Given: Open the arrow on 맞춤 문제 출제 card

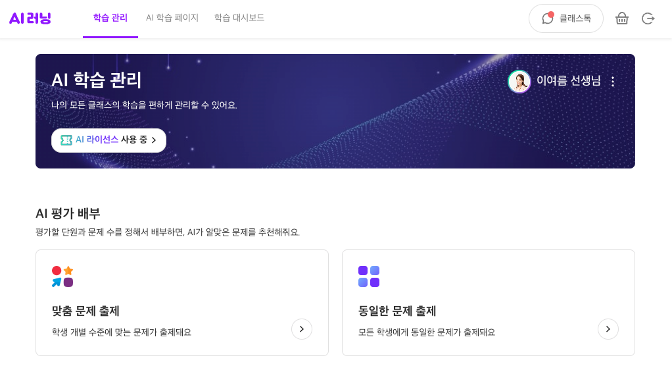Looking at the screenshot, I should coord(302,329).
